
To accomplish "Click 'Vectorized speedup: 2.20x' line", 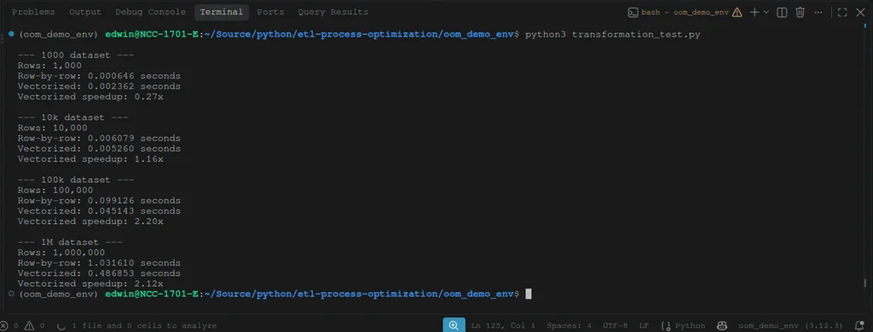I will tap(90, 221).
